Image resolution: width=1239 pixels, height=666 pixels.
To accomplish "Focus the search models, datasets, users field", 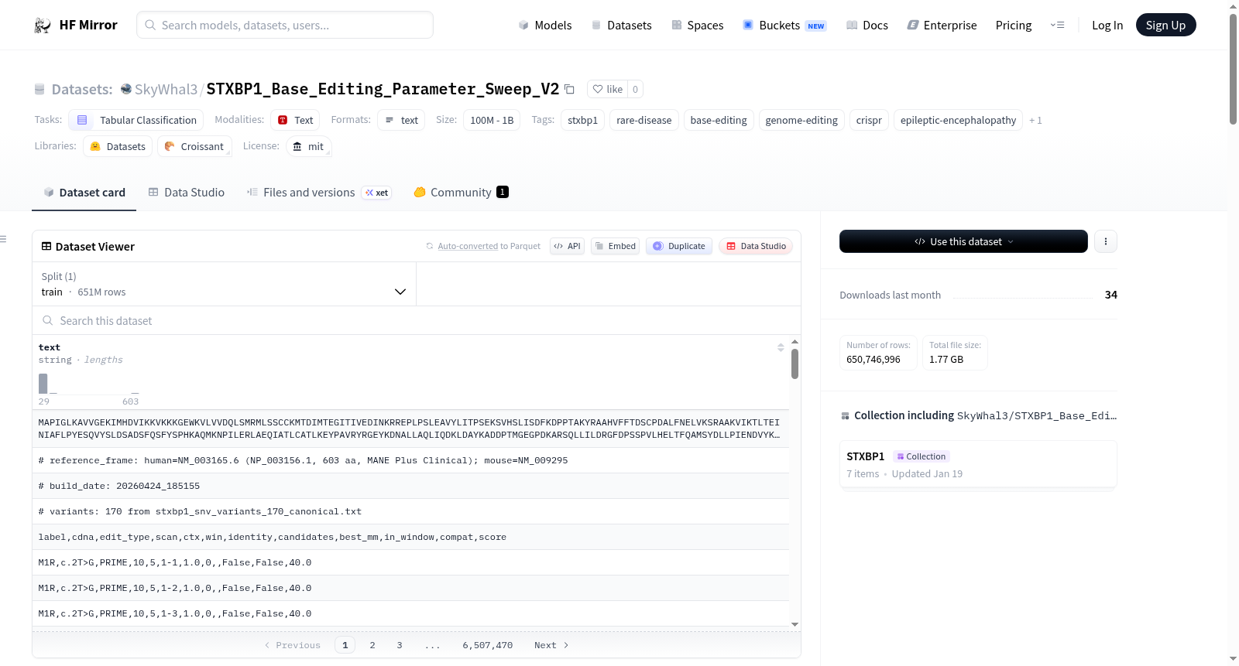I will (285, 26).
